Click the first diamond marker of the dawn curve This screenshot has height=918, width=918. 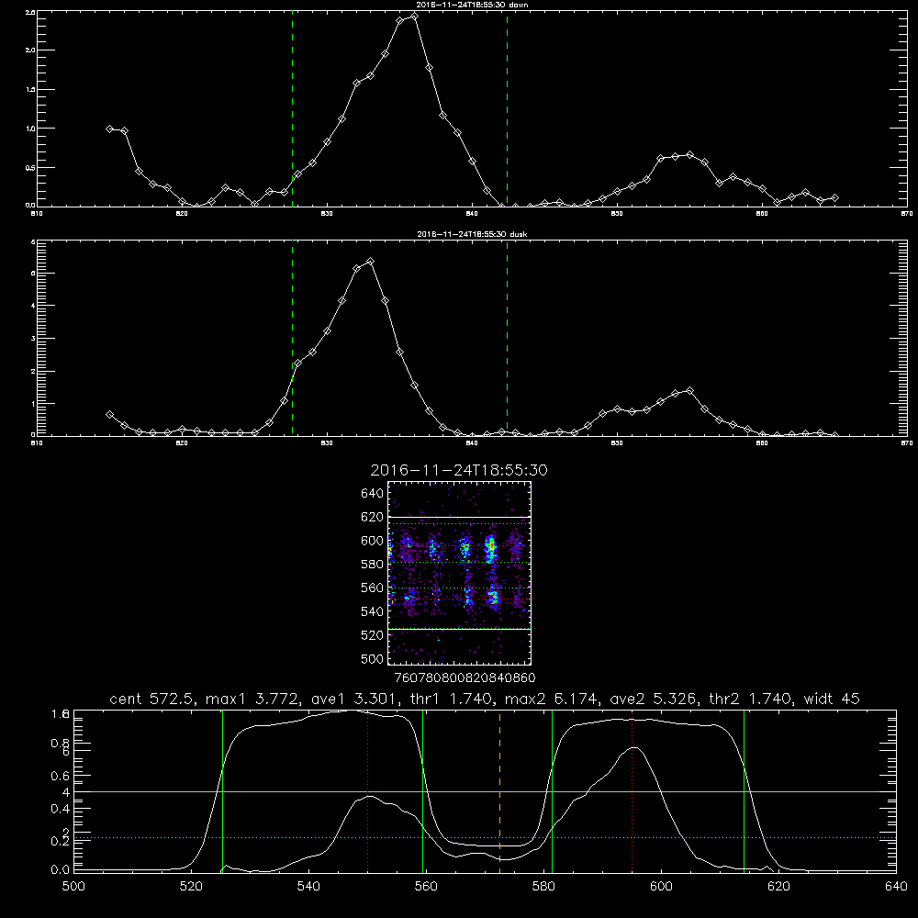coord(109,129)
